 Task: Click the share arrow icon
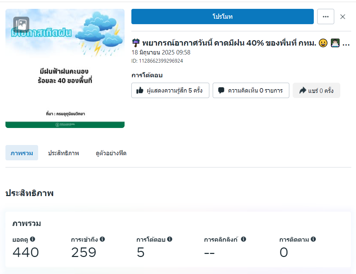click(303, 91)
